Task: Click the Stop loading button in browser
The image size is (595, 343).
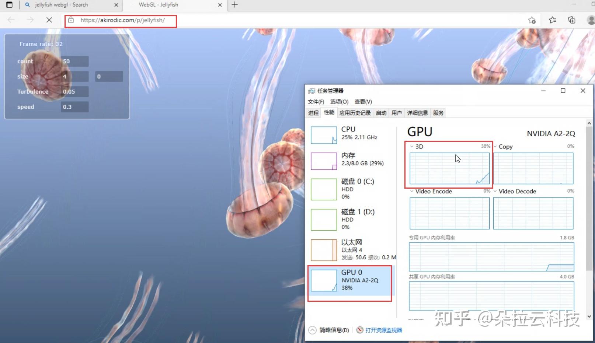Action: coord(49,20)
